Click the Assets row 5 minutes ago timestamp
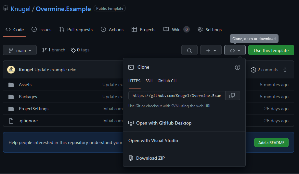 274,85
